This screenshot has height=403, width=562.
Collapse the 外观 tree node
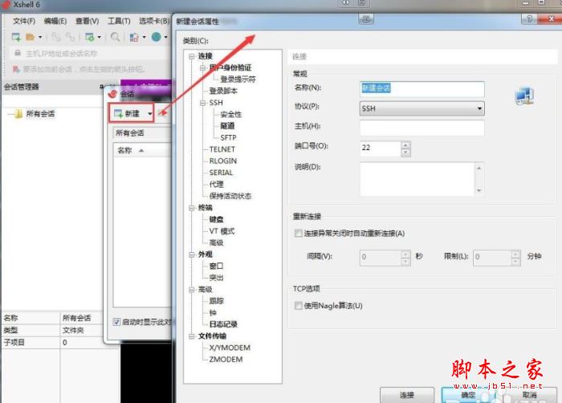tap(192, 254)
